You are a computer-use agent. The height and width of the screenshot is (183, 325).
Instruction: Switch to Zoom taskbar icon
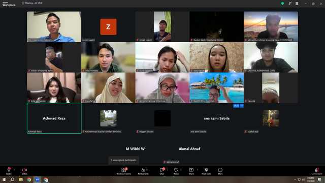point(37,179)
